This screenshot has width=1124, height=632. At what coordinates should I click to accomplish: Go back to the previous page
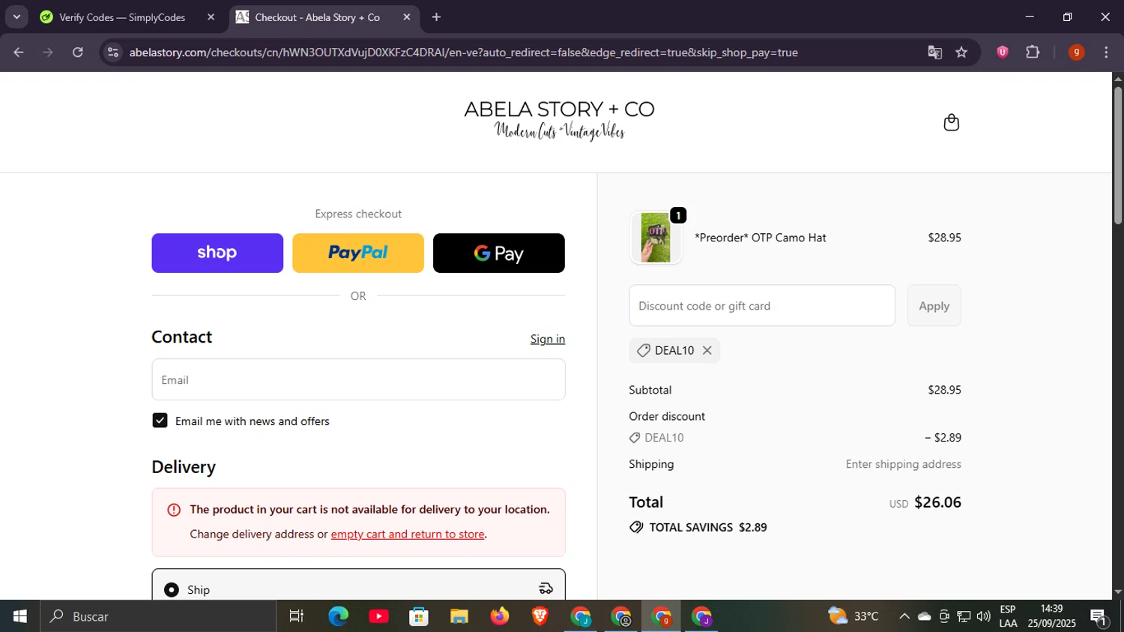tap(19, 52)
